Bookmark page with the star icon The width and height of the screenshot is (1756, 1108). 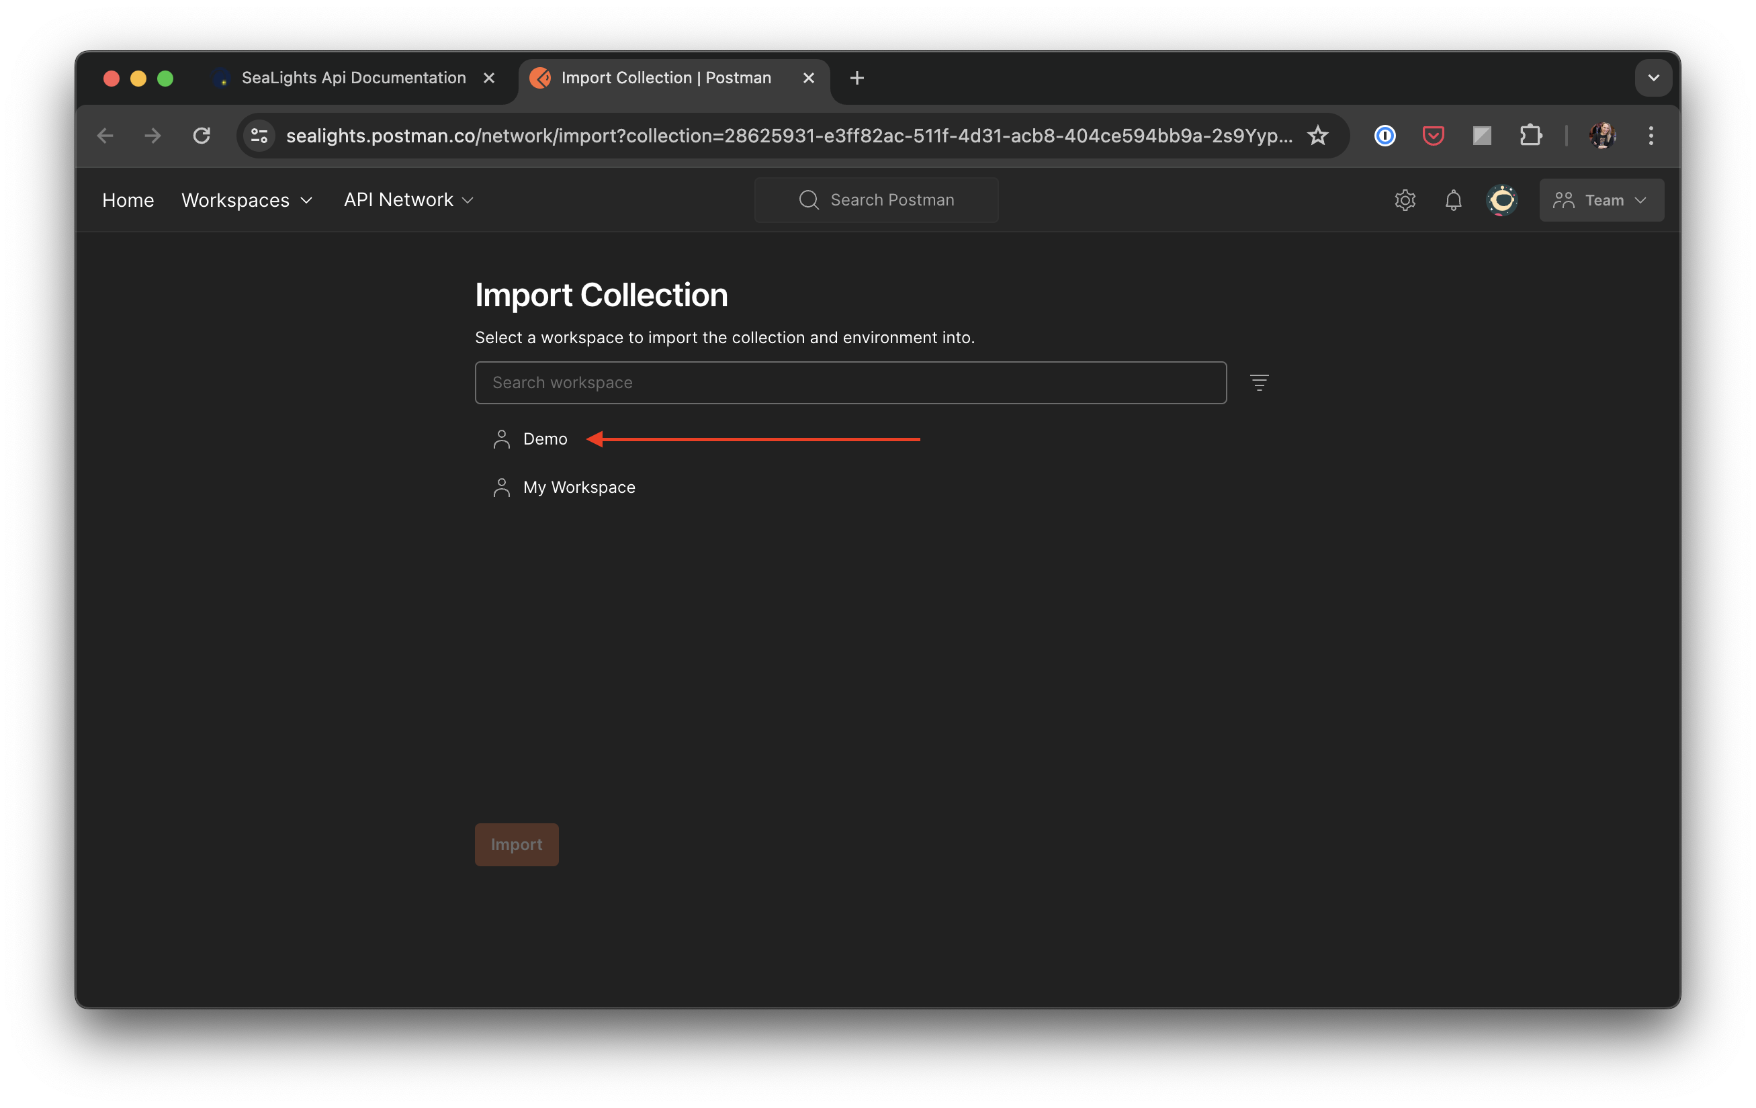pyautogui.click(x=1317, y=136)
